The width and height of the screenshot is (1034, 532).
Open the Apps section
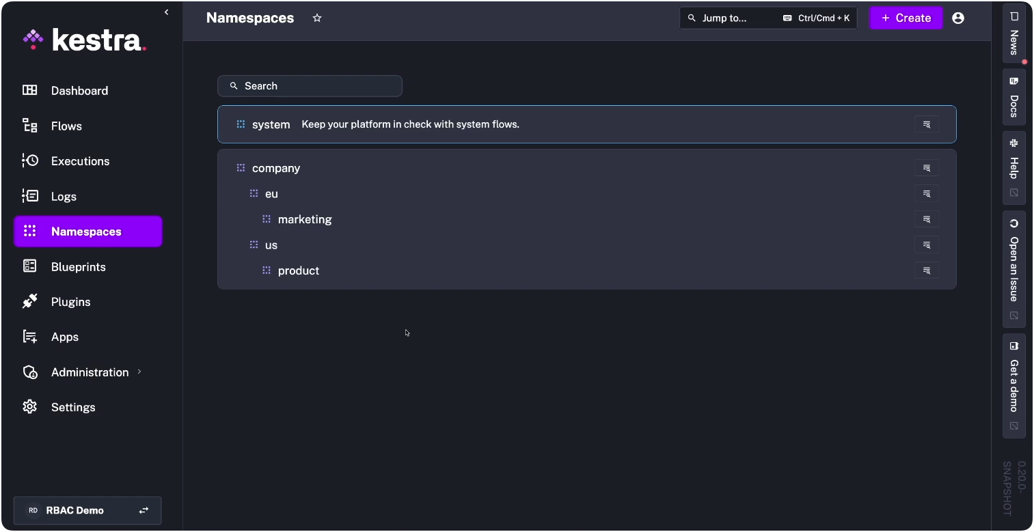(x=64, y=337)
